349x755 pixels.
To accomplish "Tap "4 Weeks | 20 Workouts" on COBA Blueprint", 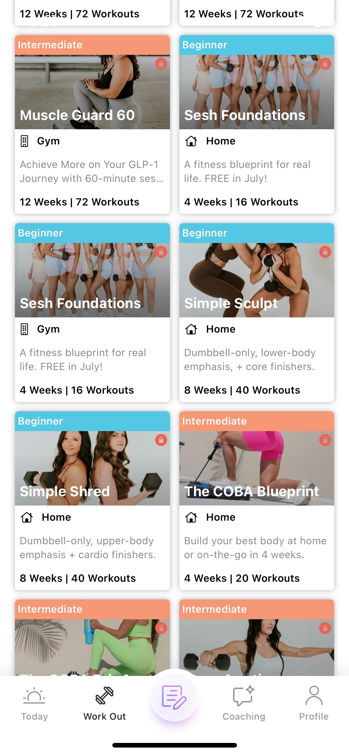I will tap(242, 578).
